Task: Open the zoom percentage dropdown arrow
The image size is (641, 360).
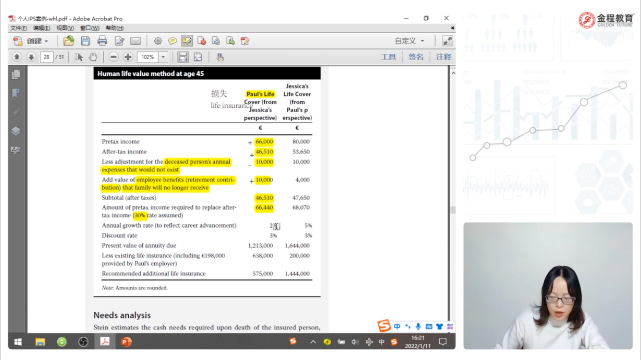Action: click(163, 57)
